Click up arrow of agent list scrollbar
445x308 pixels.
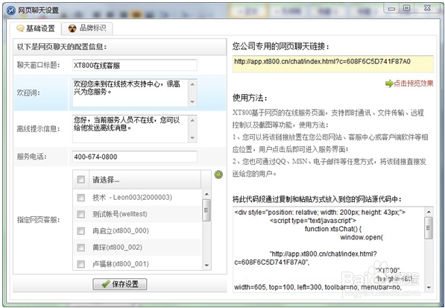tap(206, 194)
